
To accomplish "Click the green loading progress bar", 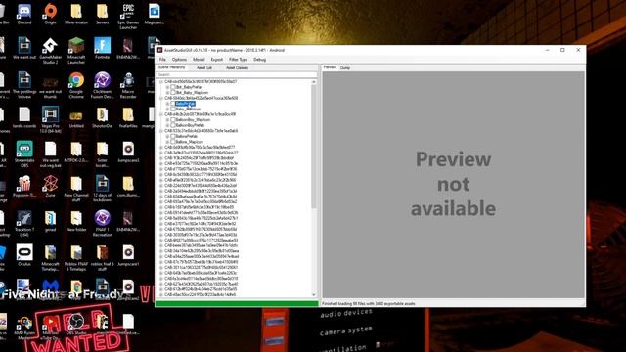I will [x=237, y=304].
